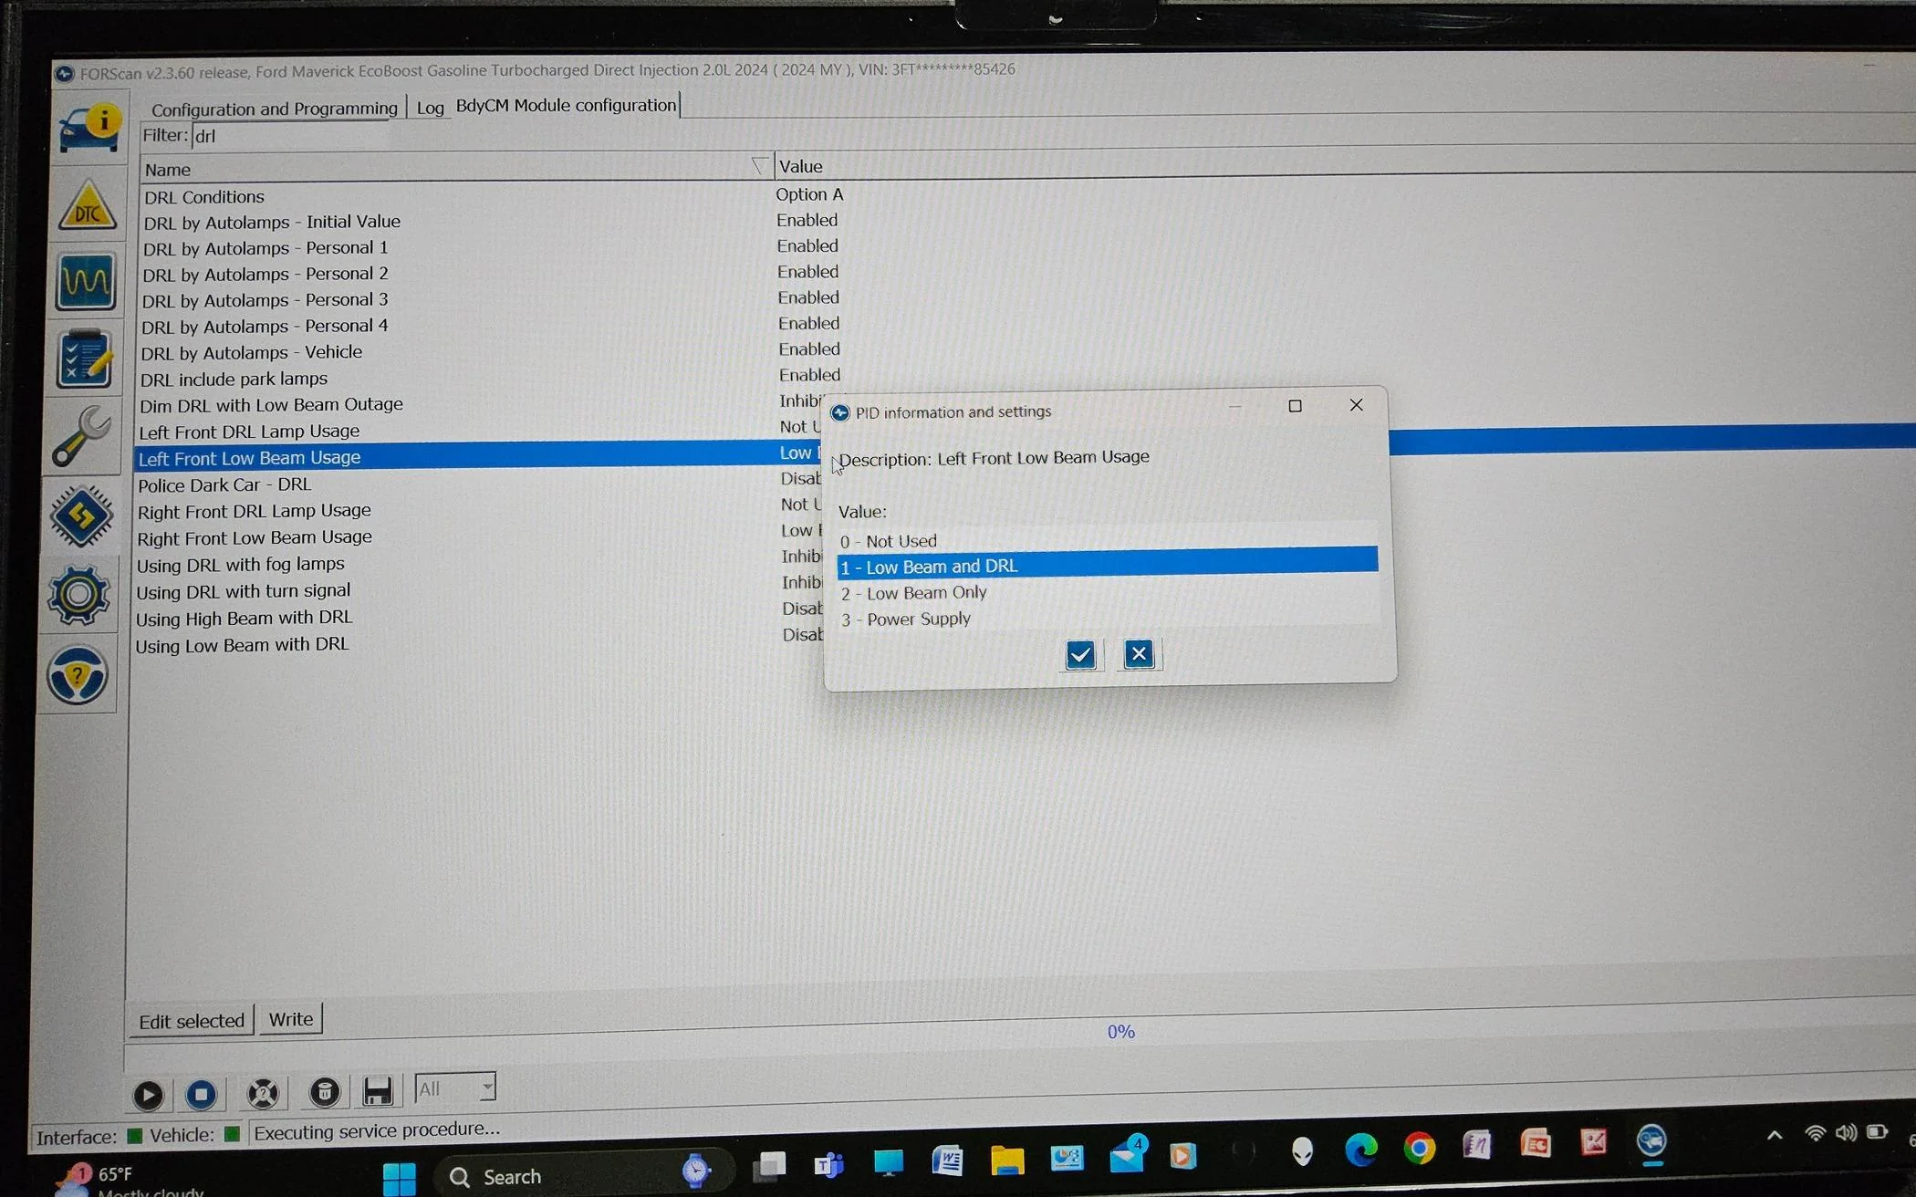Open Windows Start menu
The image size is (1916, 1197).
click(399, 1178)
